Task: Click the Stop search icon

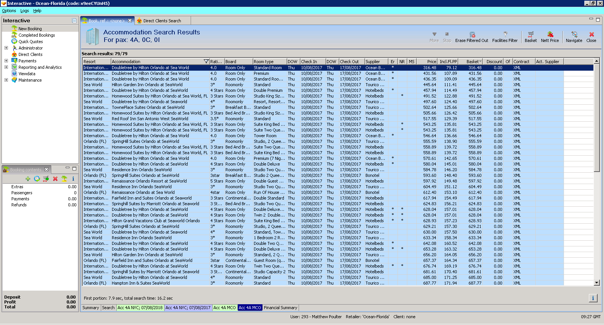Action: (447, 34)
